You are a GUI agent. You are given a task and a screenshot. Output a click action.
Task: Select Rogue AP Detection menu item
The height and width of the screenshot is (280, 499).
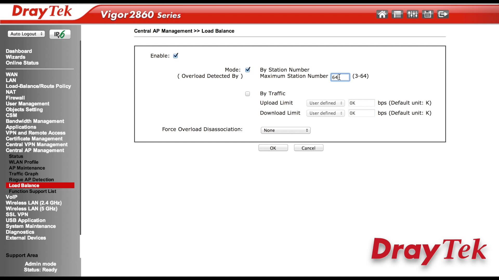[31, 180]
